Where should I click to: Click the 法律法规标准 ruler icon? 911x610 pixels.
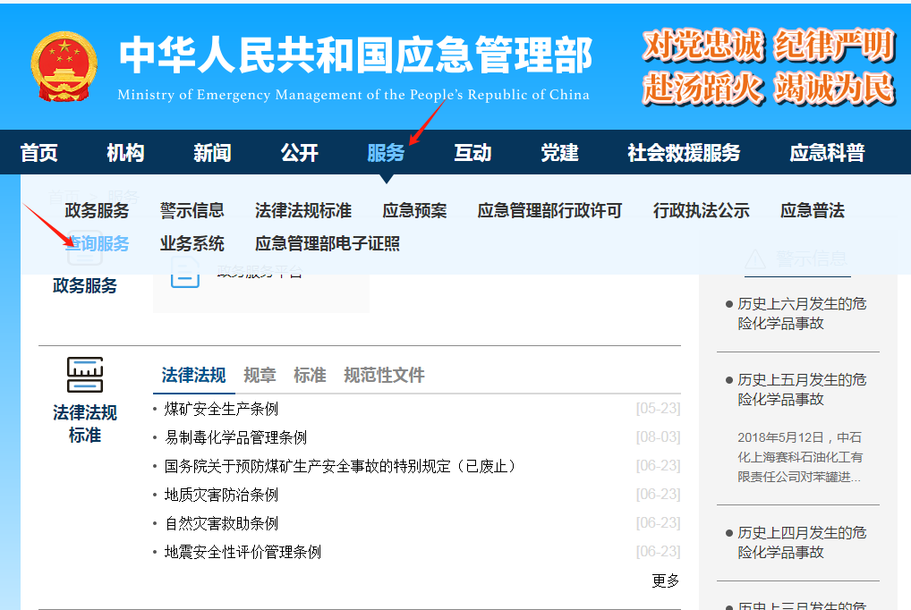tap(85, 374)
